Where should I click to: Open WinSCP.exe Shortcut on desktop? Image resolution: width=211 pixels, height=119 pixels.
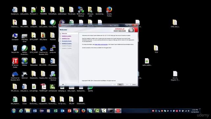[80, 12]
